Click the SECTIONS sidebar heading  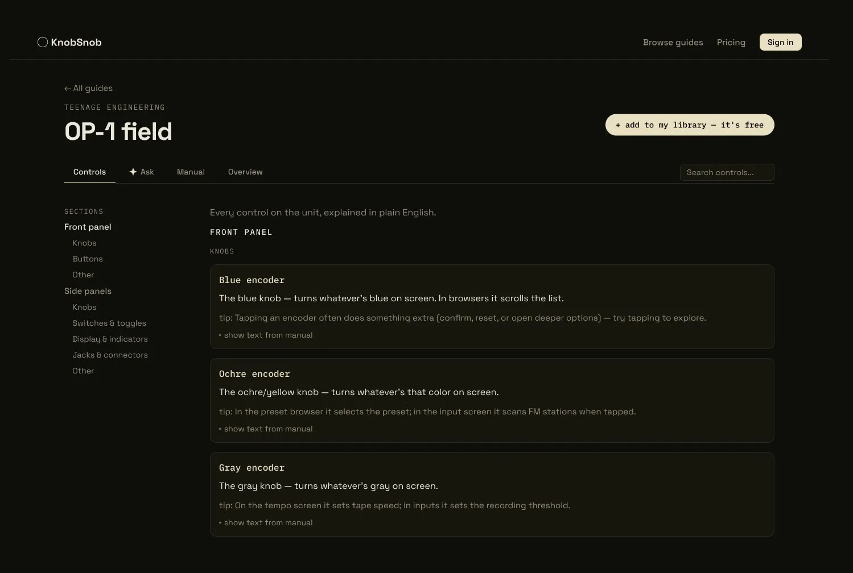tap(84, 211)
